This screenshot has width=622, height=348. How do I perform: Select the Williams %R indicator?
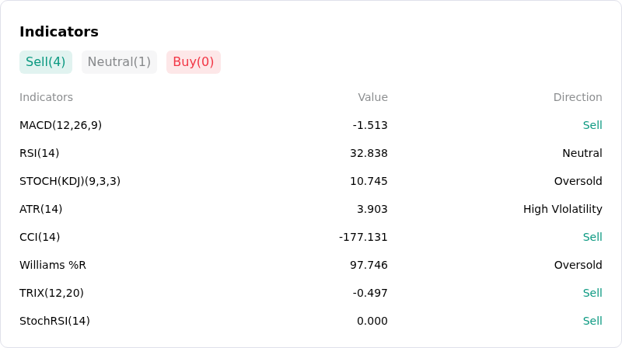(x=53, y=265)
